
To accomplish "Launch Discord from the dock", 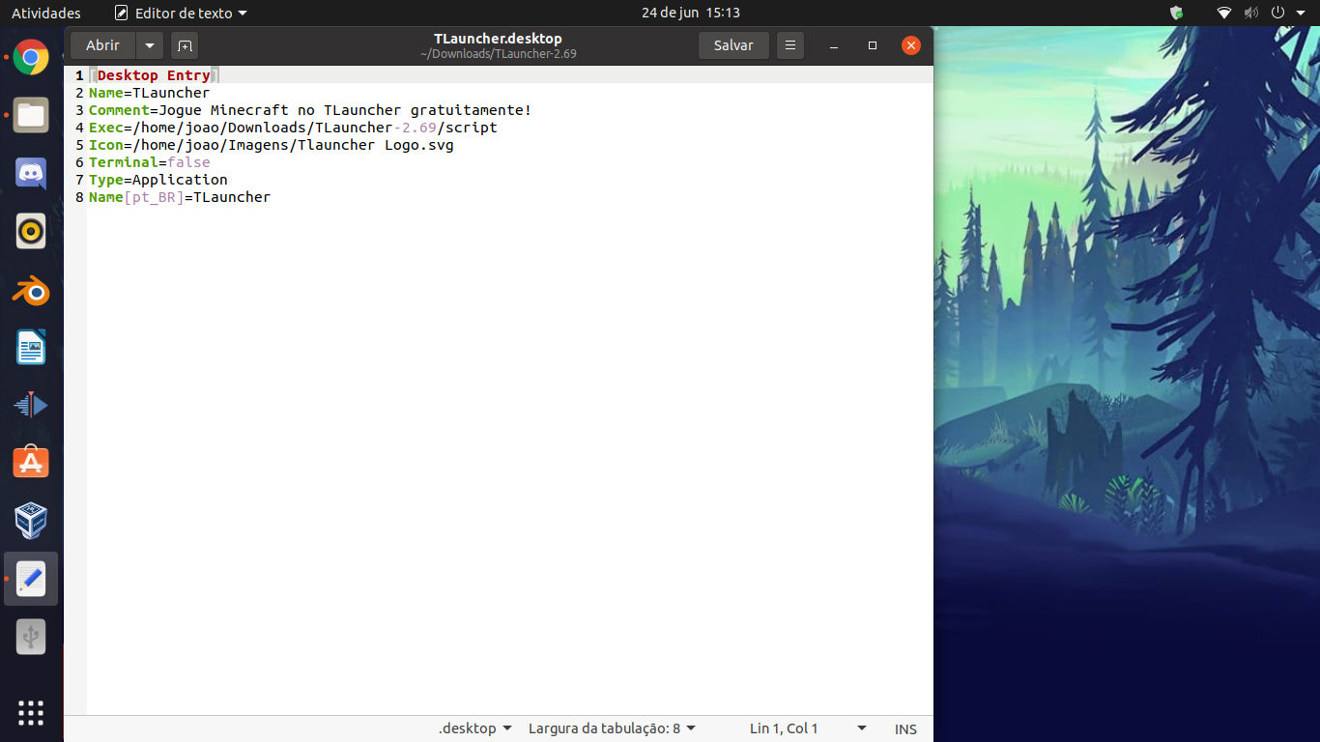I will coord(31,174).
